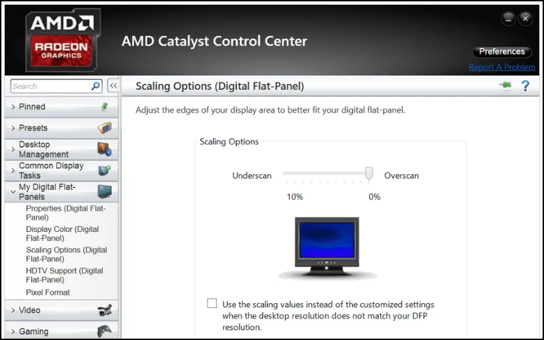Open the Preferences menu

tap(502, 52)
